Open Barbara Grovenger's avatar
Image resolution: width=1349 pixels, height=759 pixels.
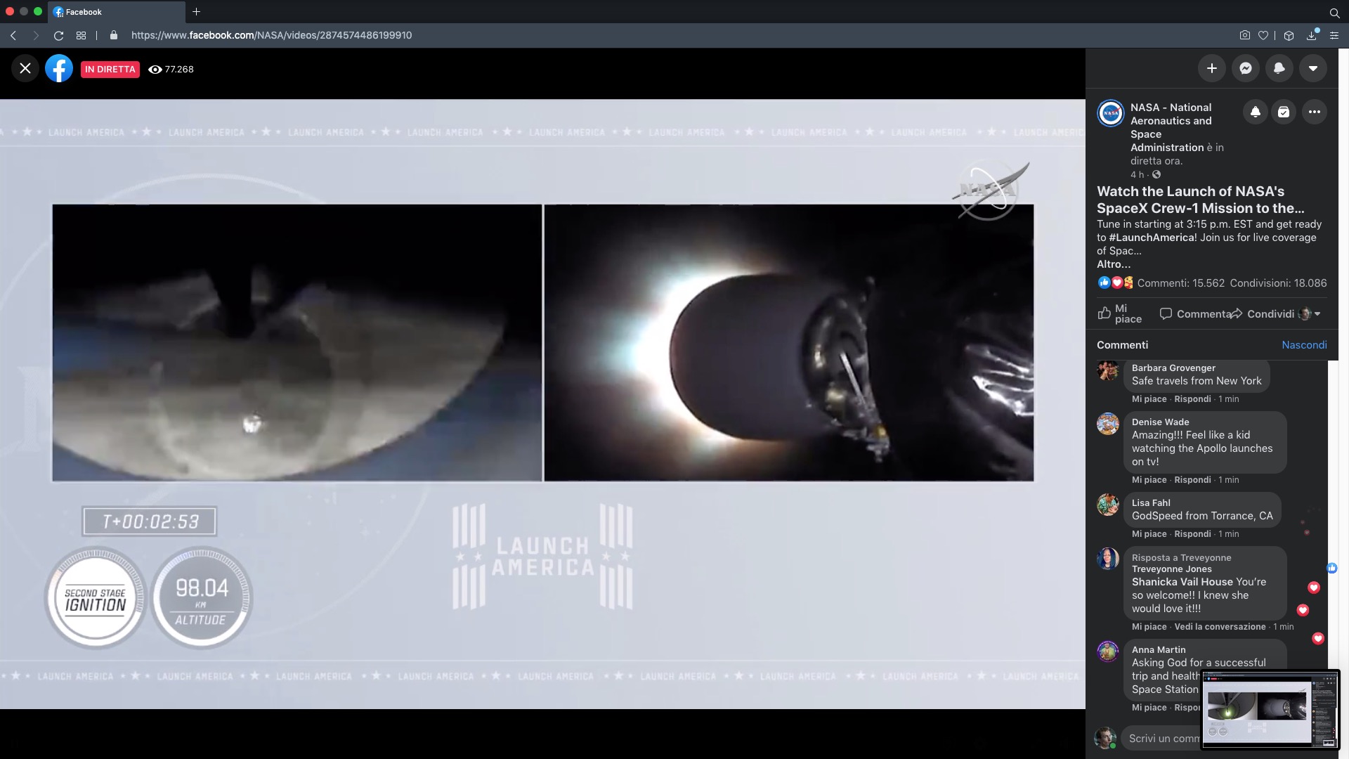pyautogui.click(x=1108, y=370)
